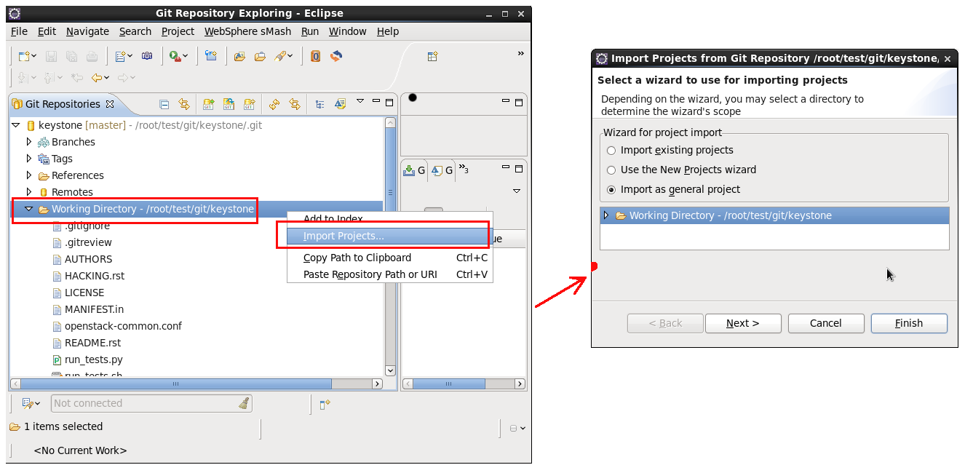Click the Git Repositories horizontal scrollbar
This screenshot has width=965, height=473.
pos(175,383)
